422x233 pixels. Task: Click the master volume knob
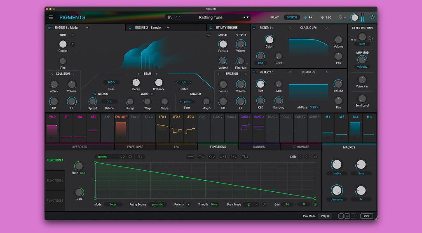[354, 18]
